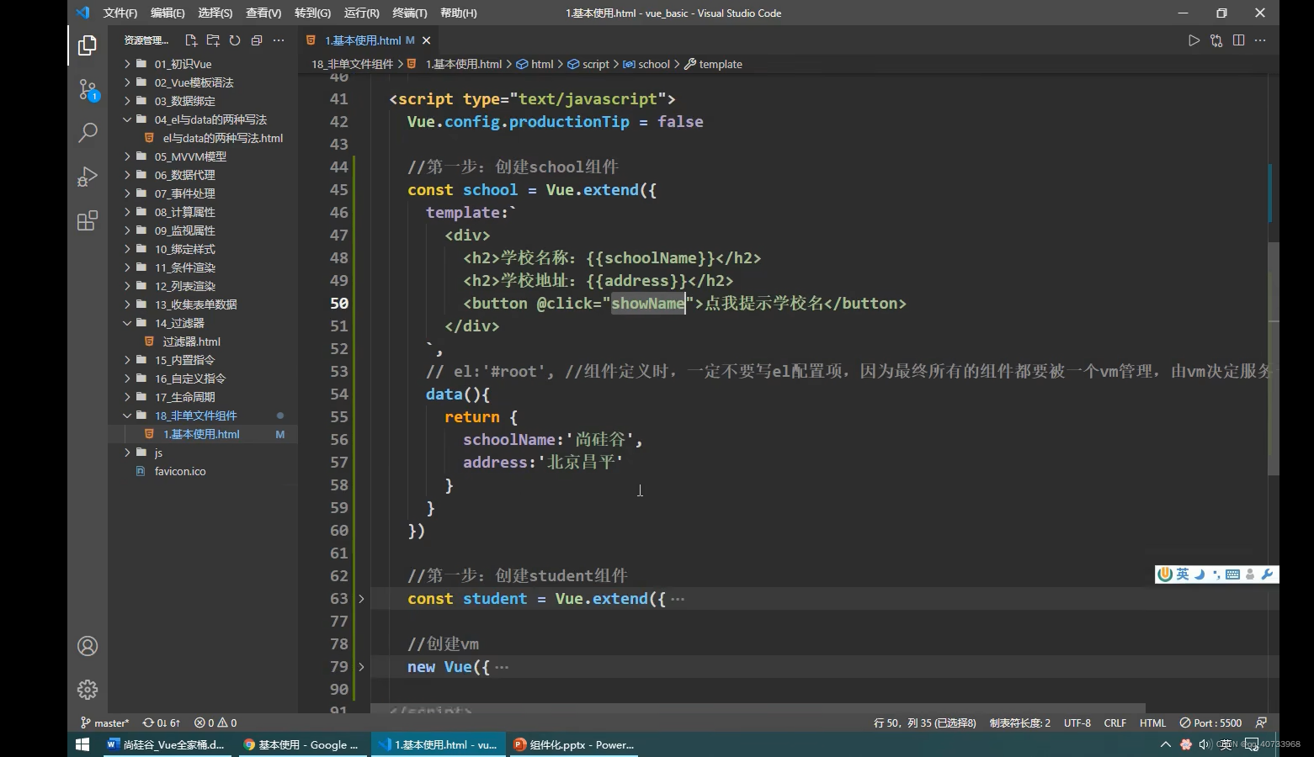
Task: Change end of line via CRLF item
Action: point(1115,723)
